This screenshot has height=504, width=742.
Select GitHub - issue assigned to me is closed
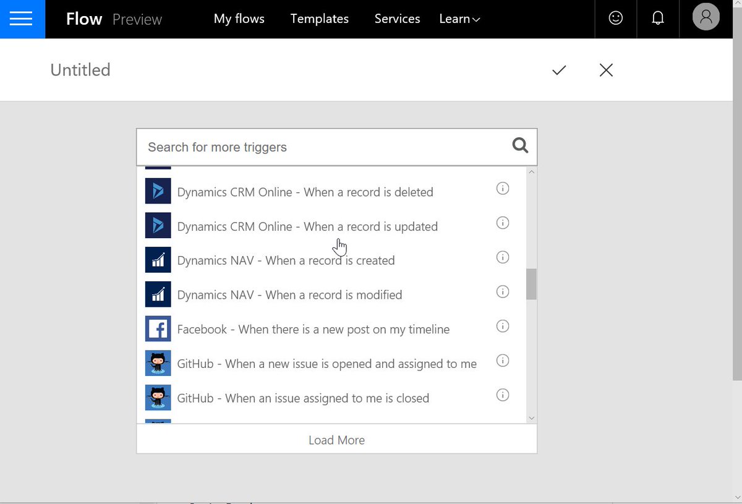303,398
